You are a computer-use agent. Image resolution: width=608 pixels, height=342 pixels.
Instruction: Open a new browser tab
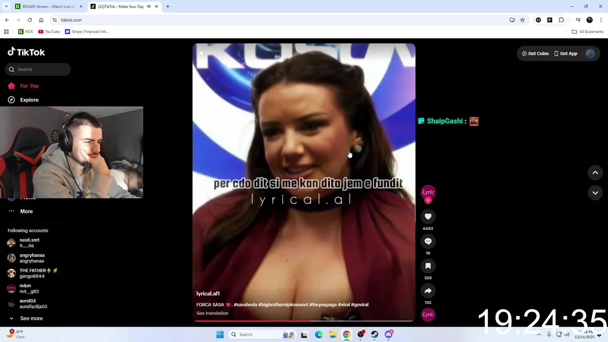point(168,7)
